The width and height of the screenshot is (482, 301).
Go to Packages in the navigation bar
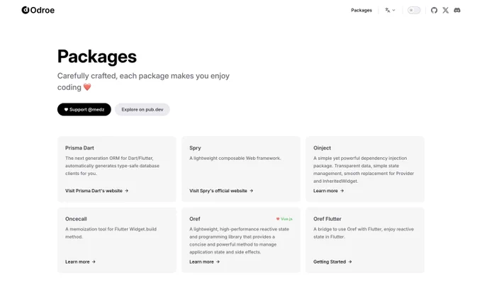(x=361, y=10)
